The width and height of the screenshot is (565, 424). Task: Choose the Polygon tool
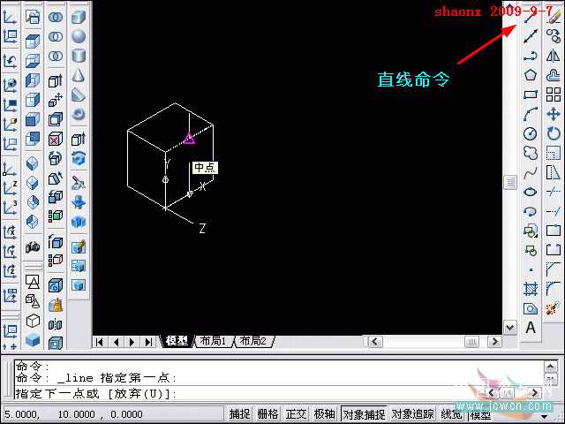(x=531, y=75)
